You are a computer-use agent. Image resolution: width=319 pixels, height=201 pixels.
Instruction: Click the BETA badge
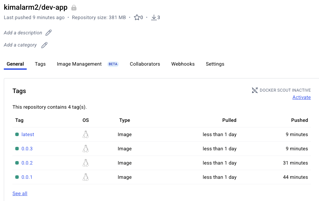tap(113, 64)
